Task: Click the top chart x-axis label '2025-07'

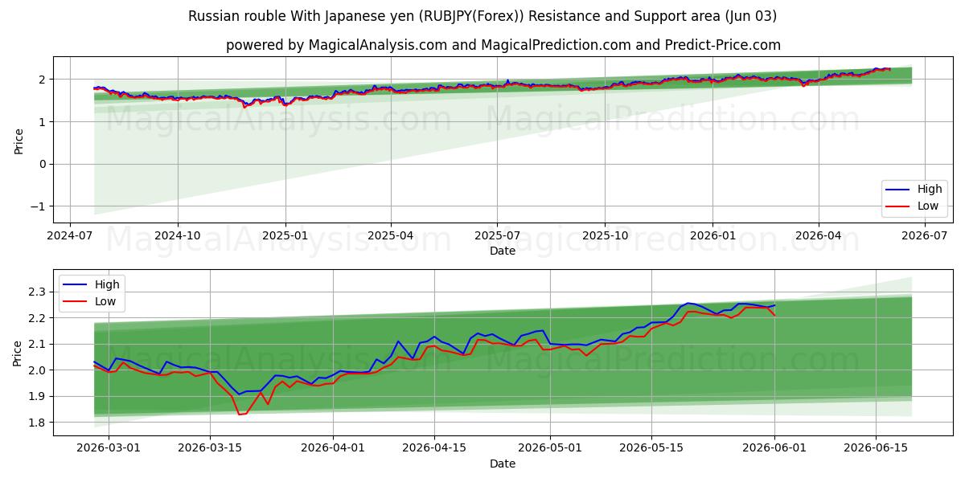Action: 497,235
